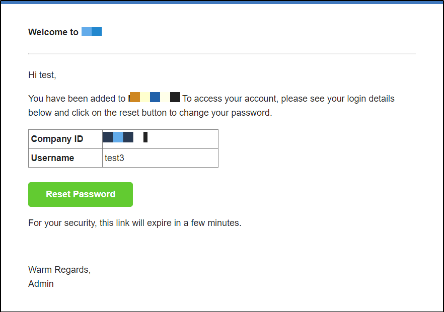
Task: Click the horizontal divider under the heading
Action: point(222,53)
